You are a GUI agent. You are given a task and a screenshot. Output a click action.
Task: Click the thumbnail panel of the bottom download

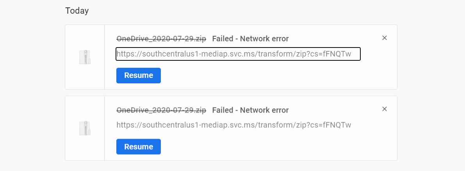pos(85,128)
